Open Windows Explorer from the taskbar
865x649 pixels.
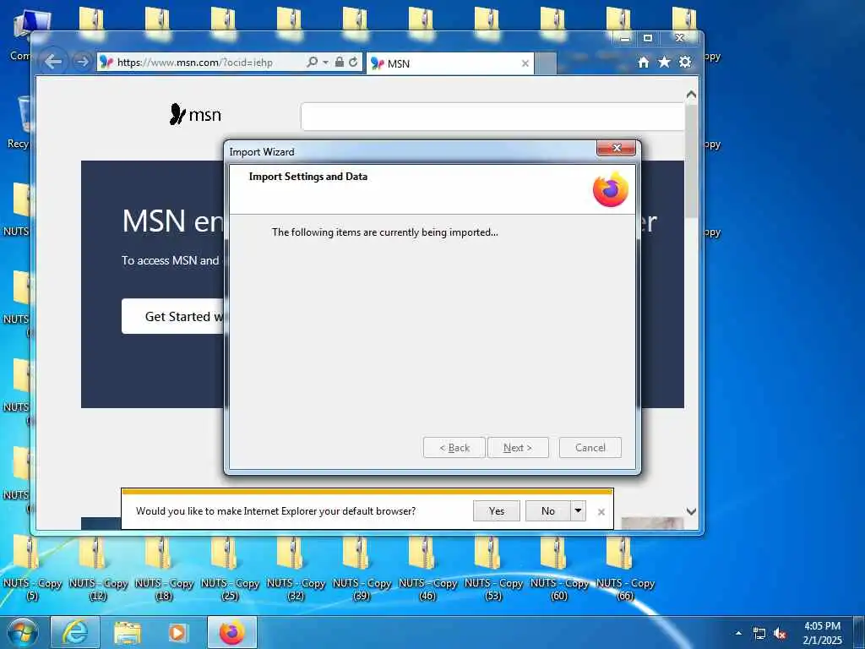(x=128, y=632)
